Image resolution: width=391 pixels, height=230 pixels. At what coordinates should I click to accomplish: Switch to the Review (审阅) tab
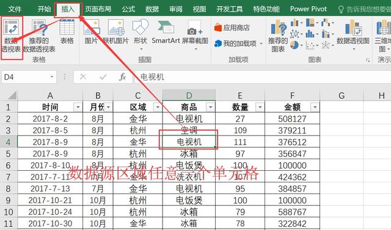[176, 9]
